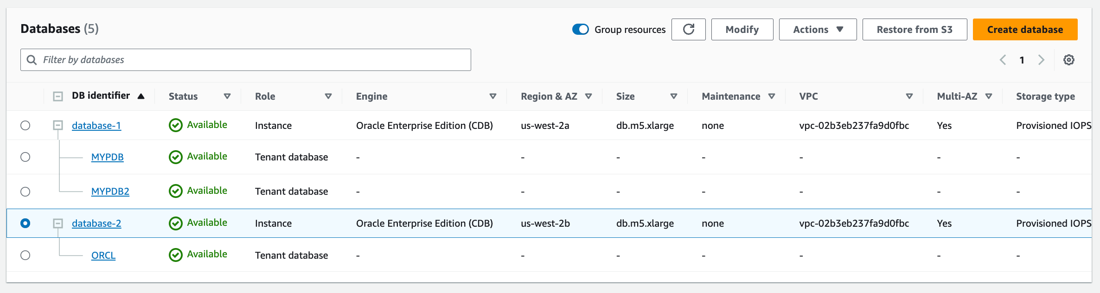Open the MYPDB tenant database link
This screenshot has height=293, width=1100.
tap(107, 157)
